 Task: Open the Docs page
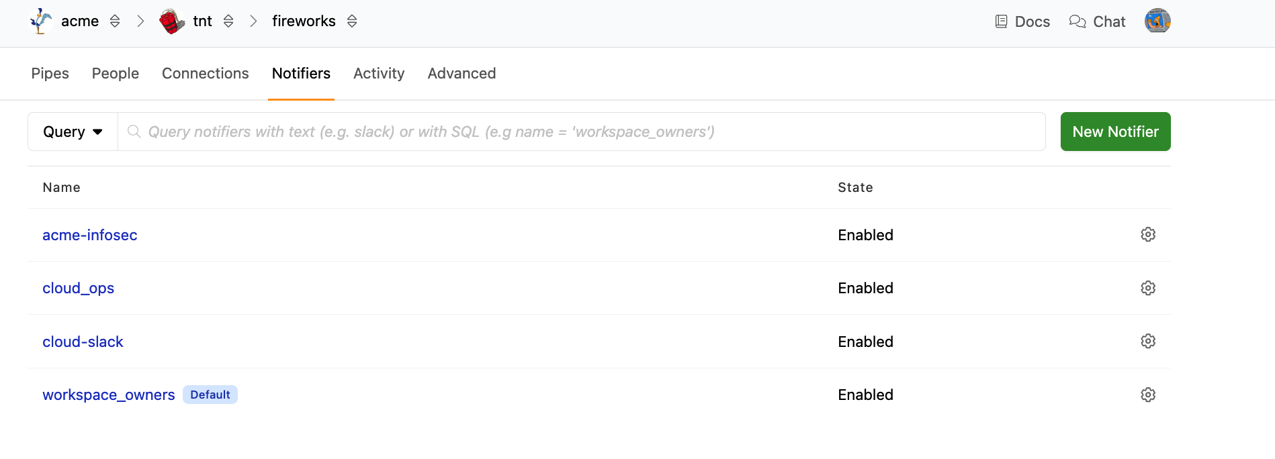[1022, 21]
